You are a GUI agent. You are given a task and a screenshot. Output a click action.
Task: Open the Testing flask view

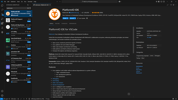[2, 28]
